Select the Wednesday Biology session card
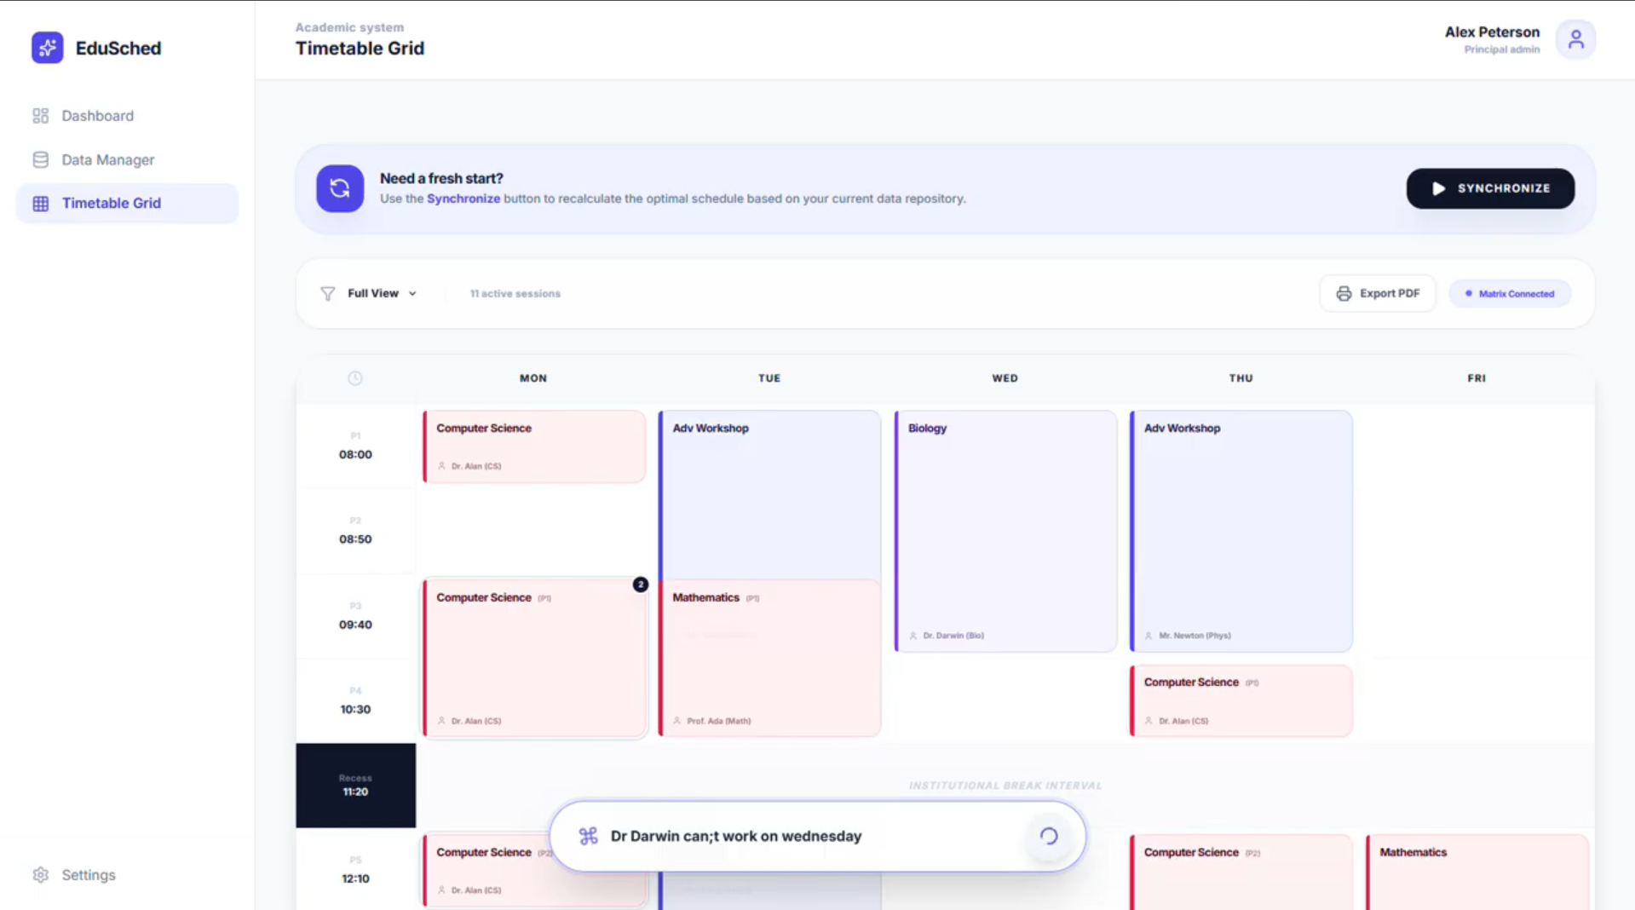Viewport: 1635px width, 910px height. click(1005, 531)
